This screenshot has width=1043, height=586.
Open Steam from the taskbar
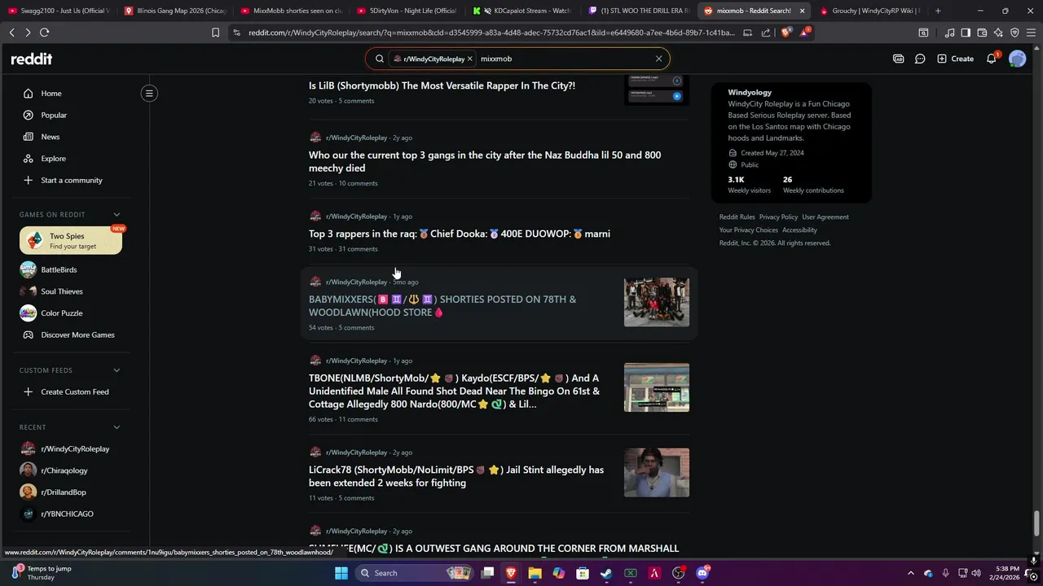click(606, 573)
